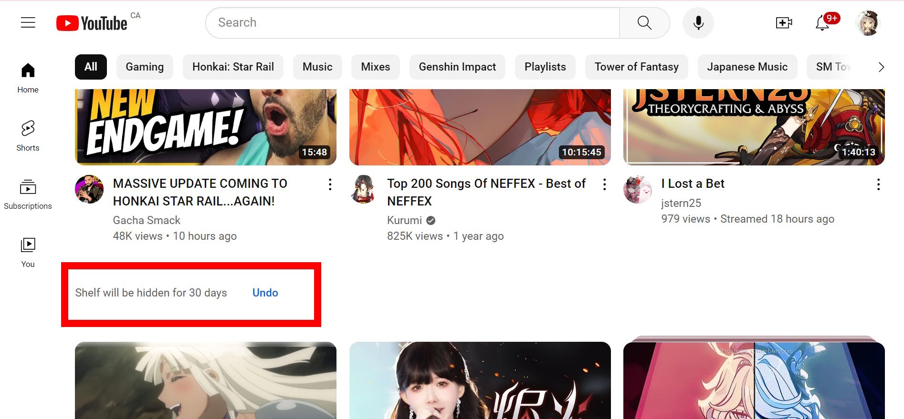
Task: Click '48K views • 10 hours ago' text
Action: [x=175, y=236]
